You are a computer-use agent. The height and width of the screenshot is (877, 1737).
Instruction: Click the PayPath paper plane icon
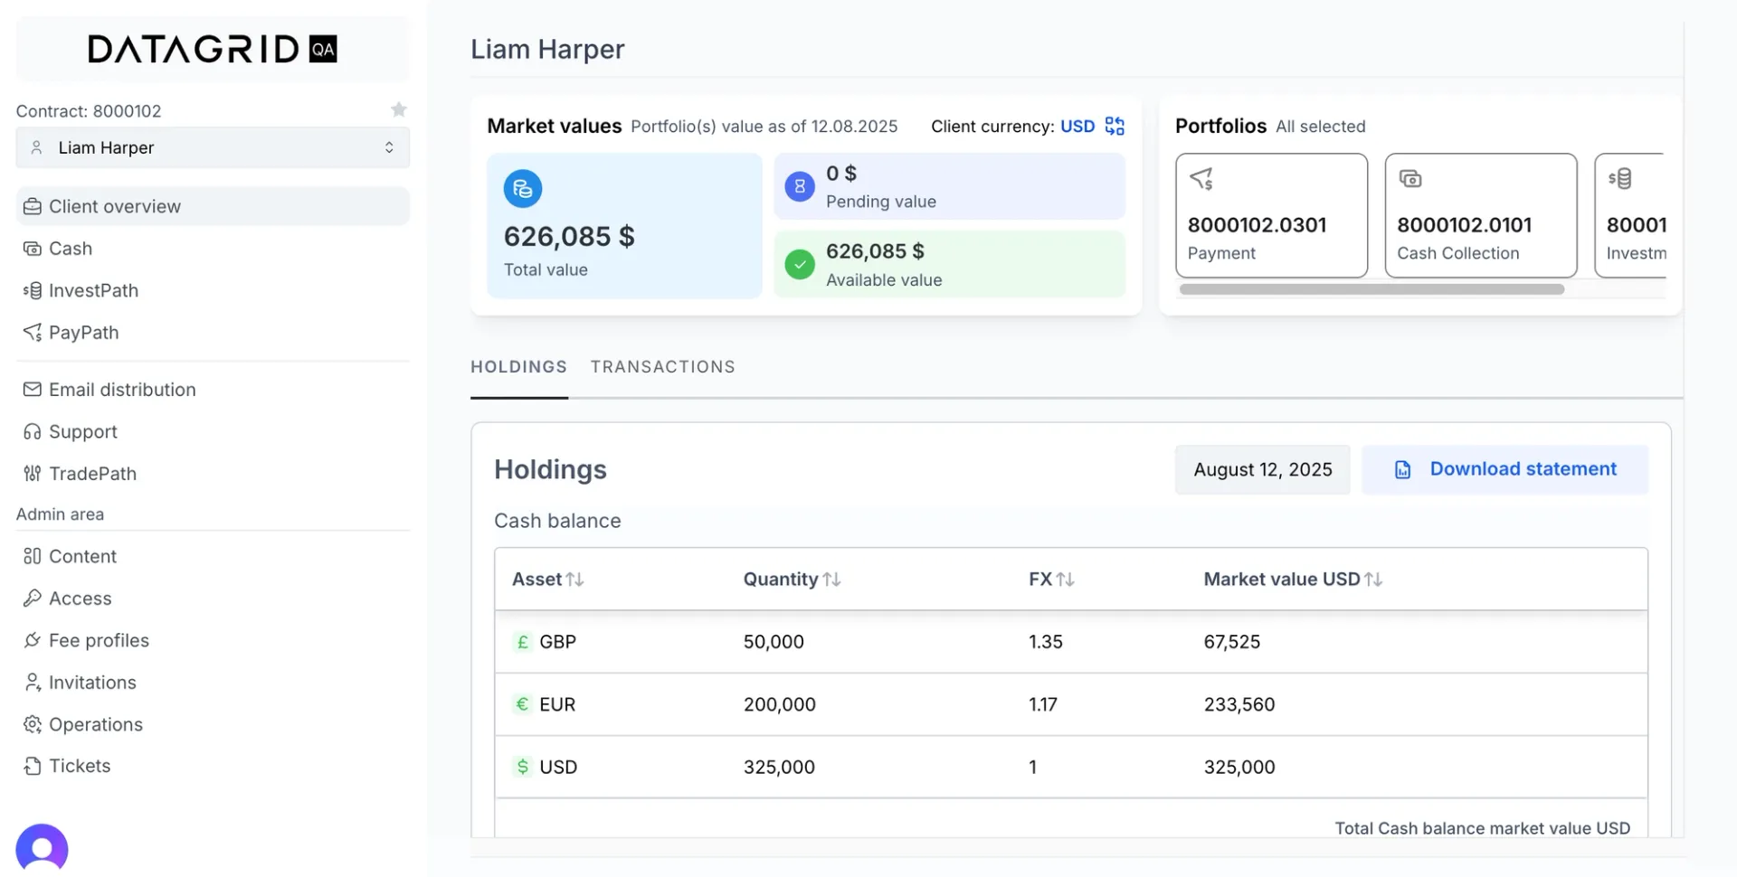(33, 333)
